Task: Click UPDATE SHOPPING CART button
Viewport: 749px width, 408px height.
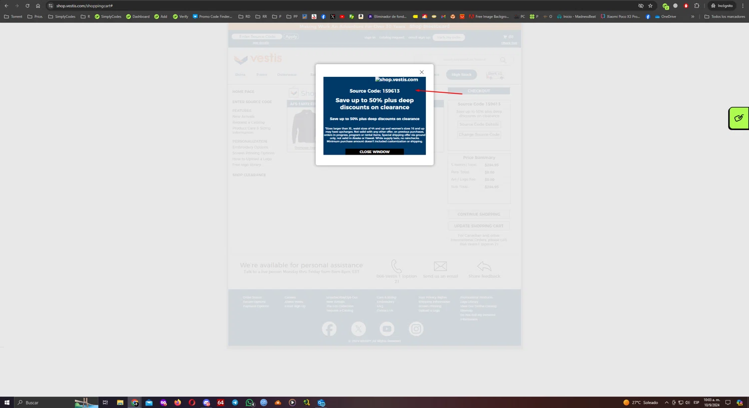Action: [479, 226]
